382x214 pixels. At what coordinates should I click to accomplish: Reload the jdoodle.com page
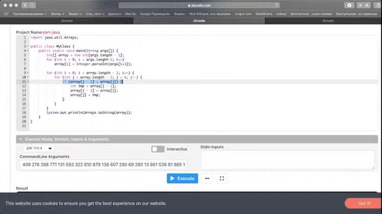(277, 5)
